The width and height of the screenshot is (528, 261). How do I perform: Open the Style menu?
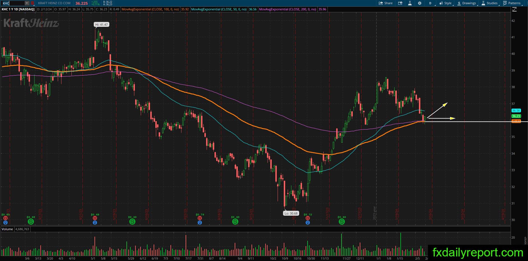(445, 3)
